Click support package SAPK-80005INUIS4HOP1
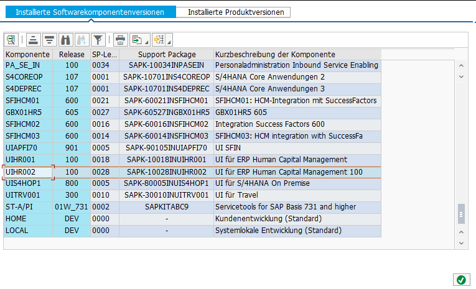Screen dimensions: 476x289 click(x=167, y=183)
